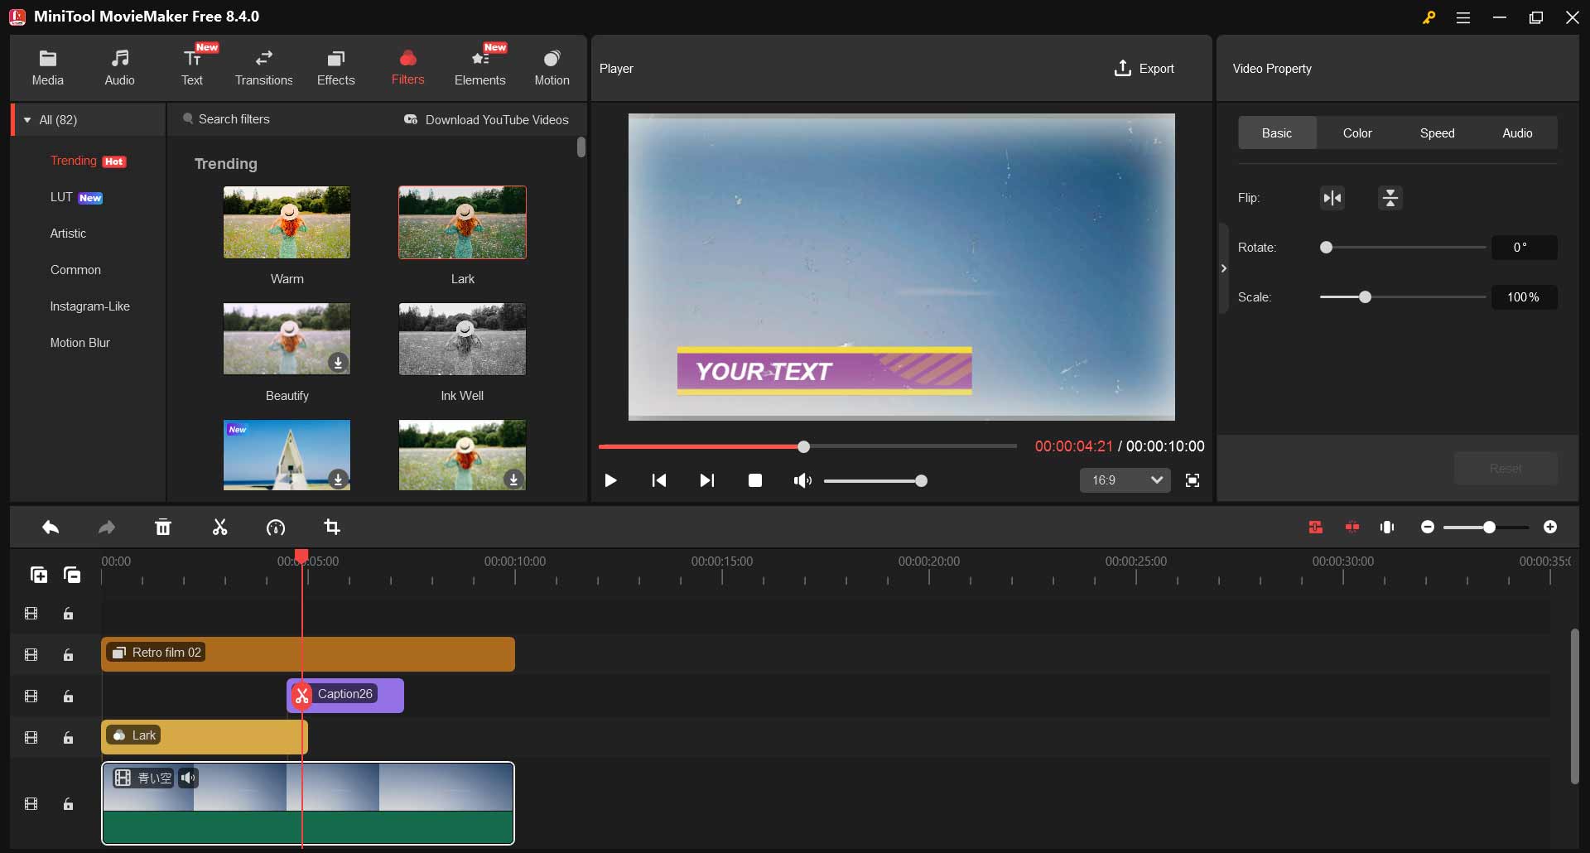This screenshot has width=1590, height=853.
Task: Open the Crop tool
Action: (332, 528)
